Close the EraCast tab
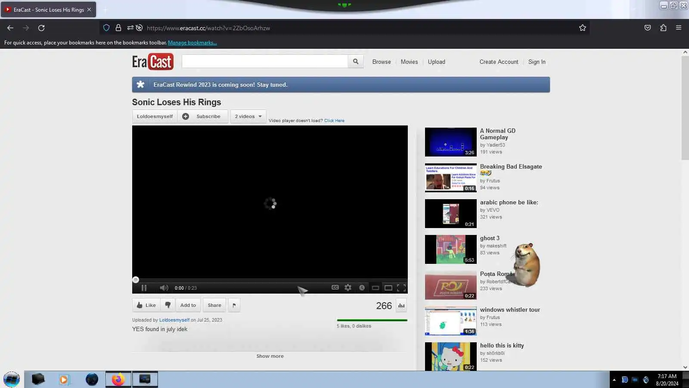The width and height of the screenshot is (689, 388). point(89,9)
